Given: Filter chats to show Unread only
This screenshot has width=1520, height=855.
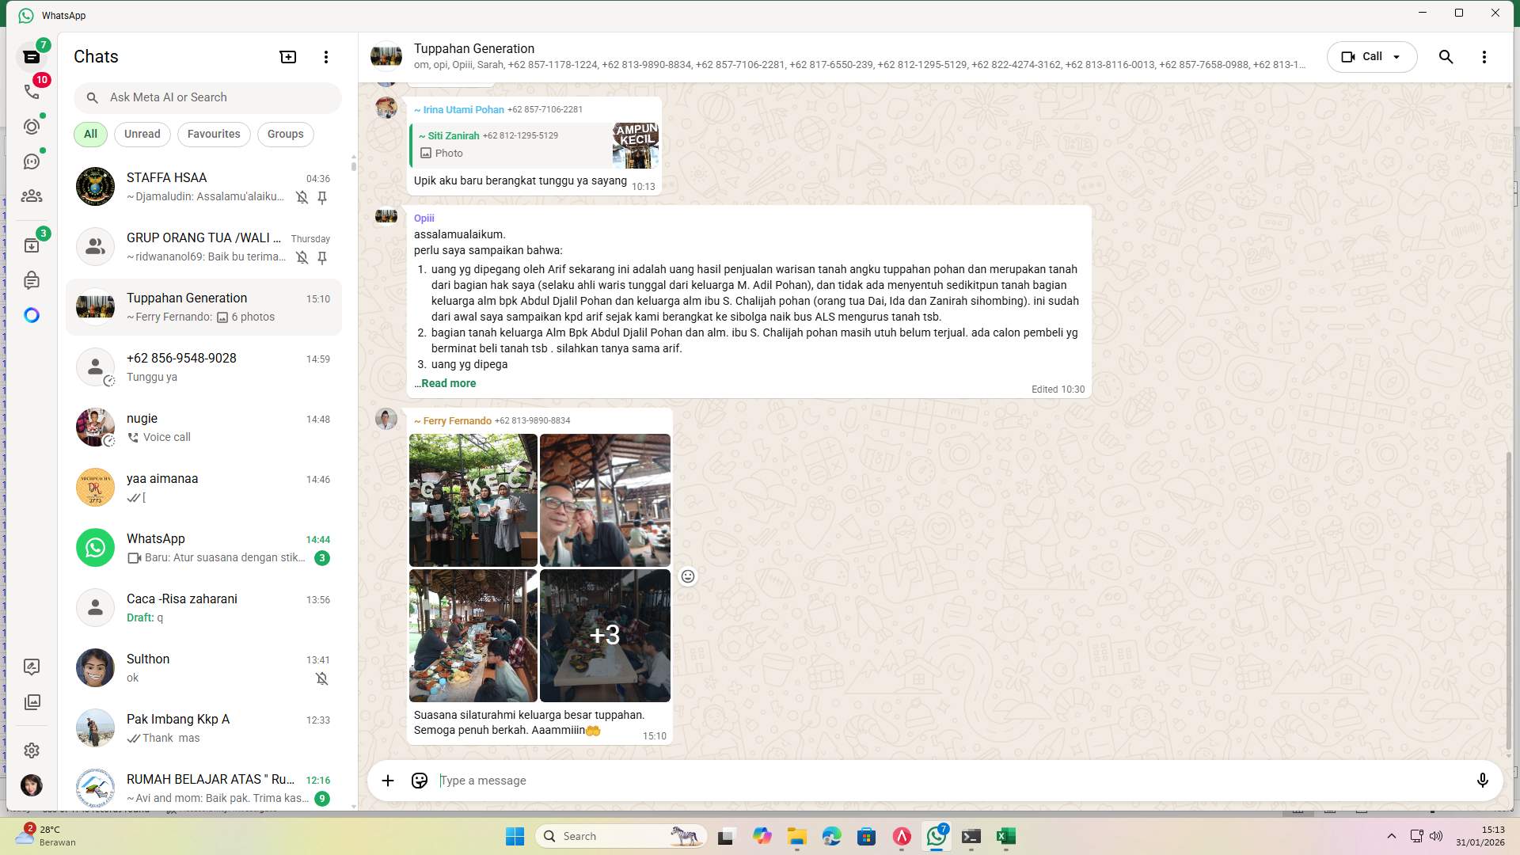Looking at the screenshot, I should [142, 134].
